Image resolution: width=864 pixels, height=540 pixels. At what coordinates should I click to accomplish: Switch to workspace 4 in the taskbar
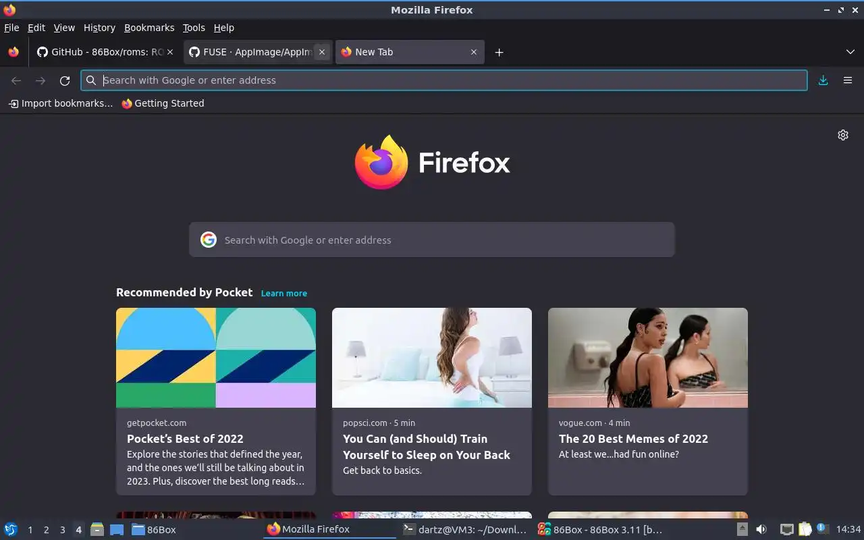tap(78, 530)
